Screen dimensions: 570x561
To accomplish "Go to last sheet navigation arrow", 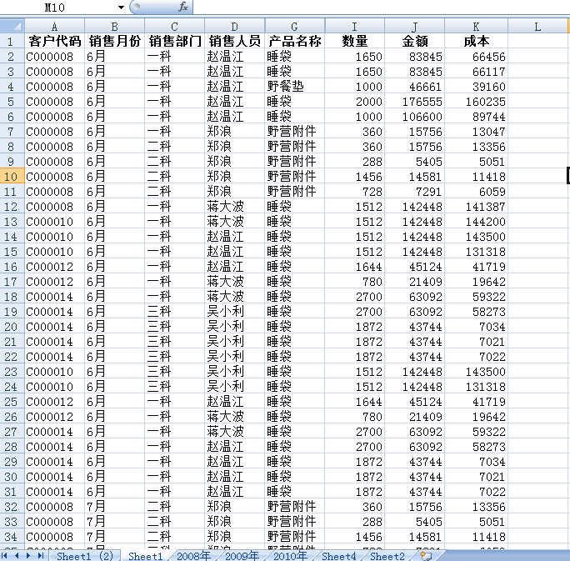I will coord(40,555).
